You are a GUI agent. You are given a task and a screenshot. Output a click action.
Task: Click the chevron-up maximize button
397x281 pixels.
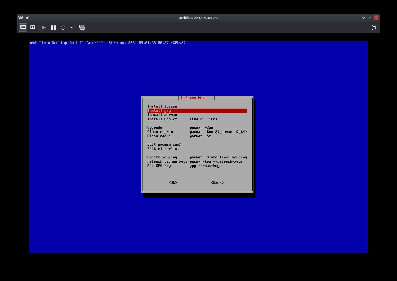(370, 18)
